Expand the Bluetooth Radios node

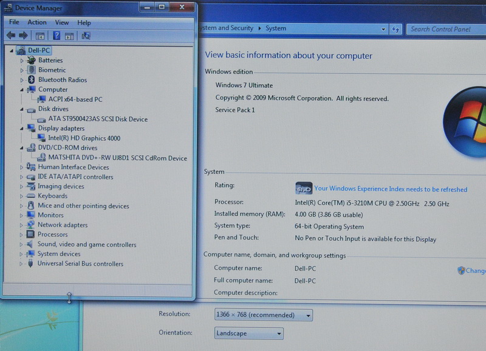click(x=22, y=80)
